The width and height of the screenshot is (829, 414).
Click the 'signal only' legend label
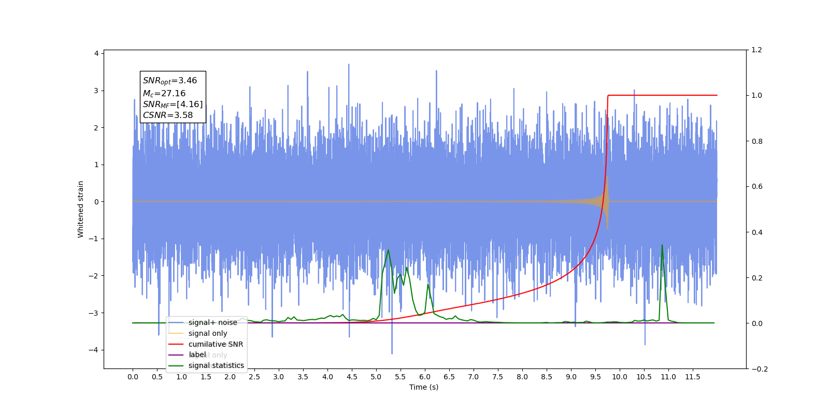click(x=208, y=333)
